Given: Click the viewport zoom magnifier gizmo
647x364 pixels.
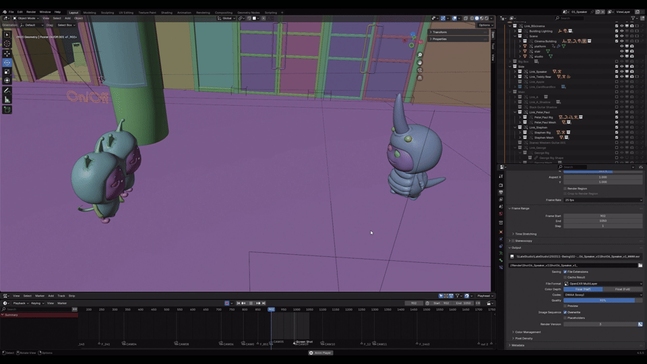Looking at the screenshot, I should click(420, 55).
